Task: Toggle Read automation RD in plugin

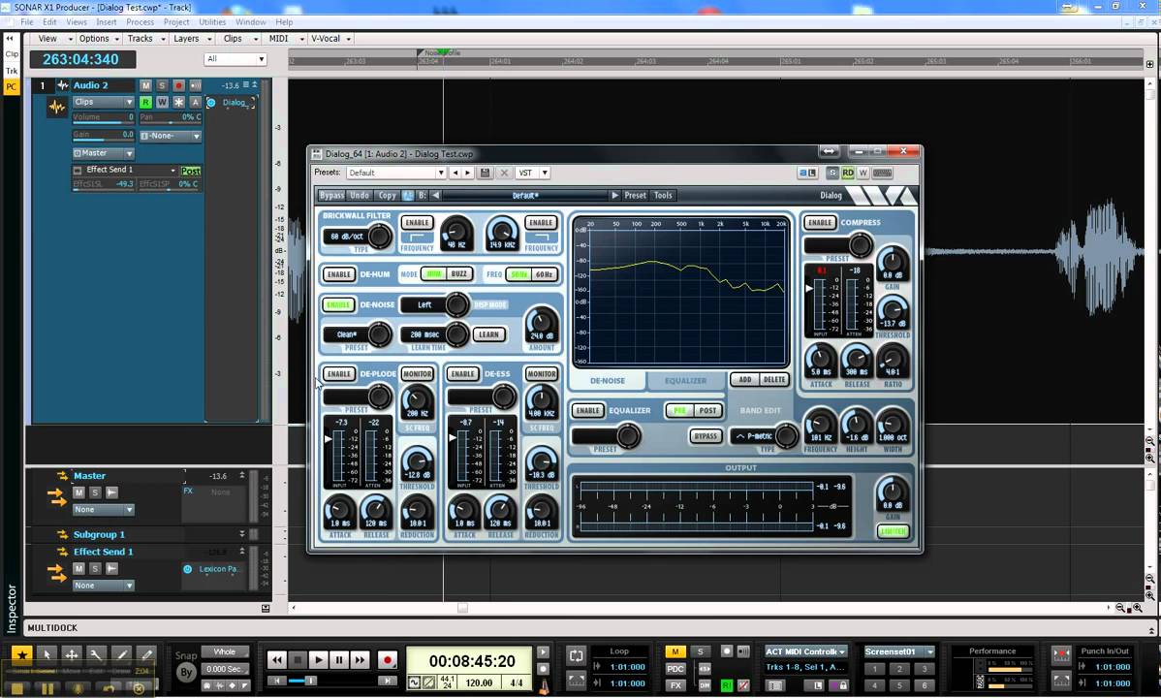Action: (848, 173)
